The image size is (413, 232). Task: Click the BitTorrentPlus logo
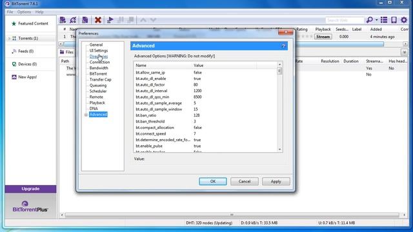click(x=30, y=206)
